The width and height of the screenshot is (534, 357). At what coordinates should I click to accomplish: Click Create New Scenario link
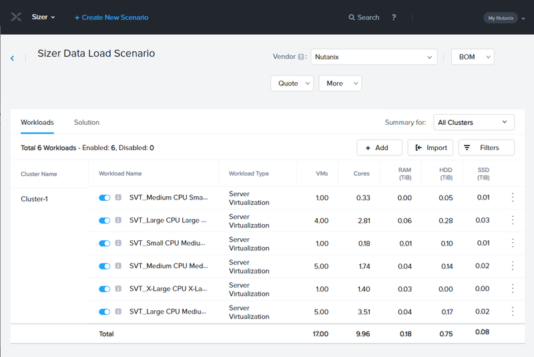coord(111,17)
